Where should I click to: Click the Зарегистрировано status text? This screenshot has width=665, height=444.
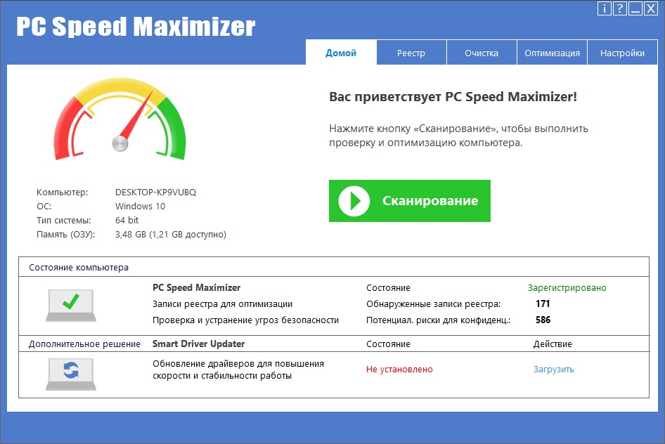pos(567,287)
